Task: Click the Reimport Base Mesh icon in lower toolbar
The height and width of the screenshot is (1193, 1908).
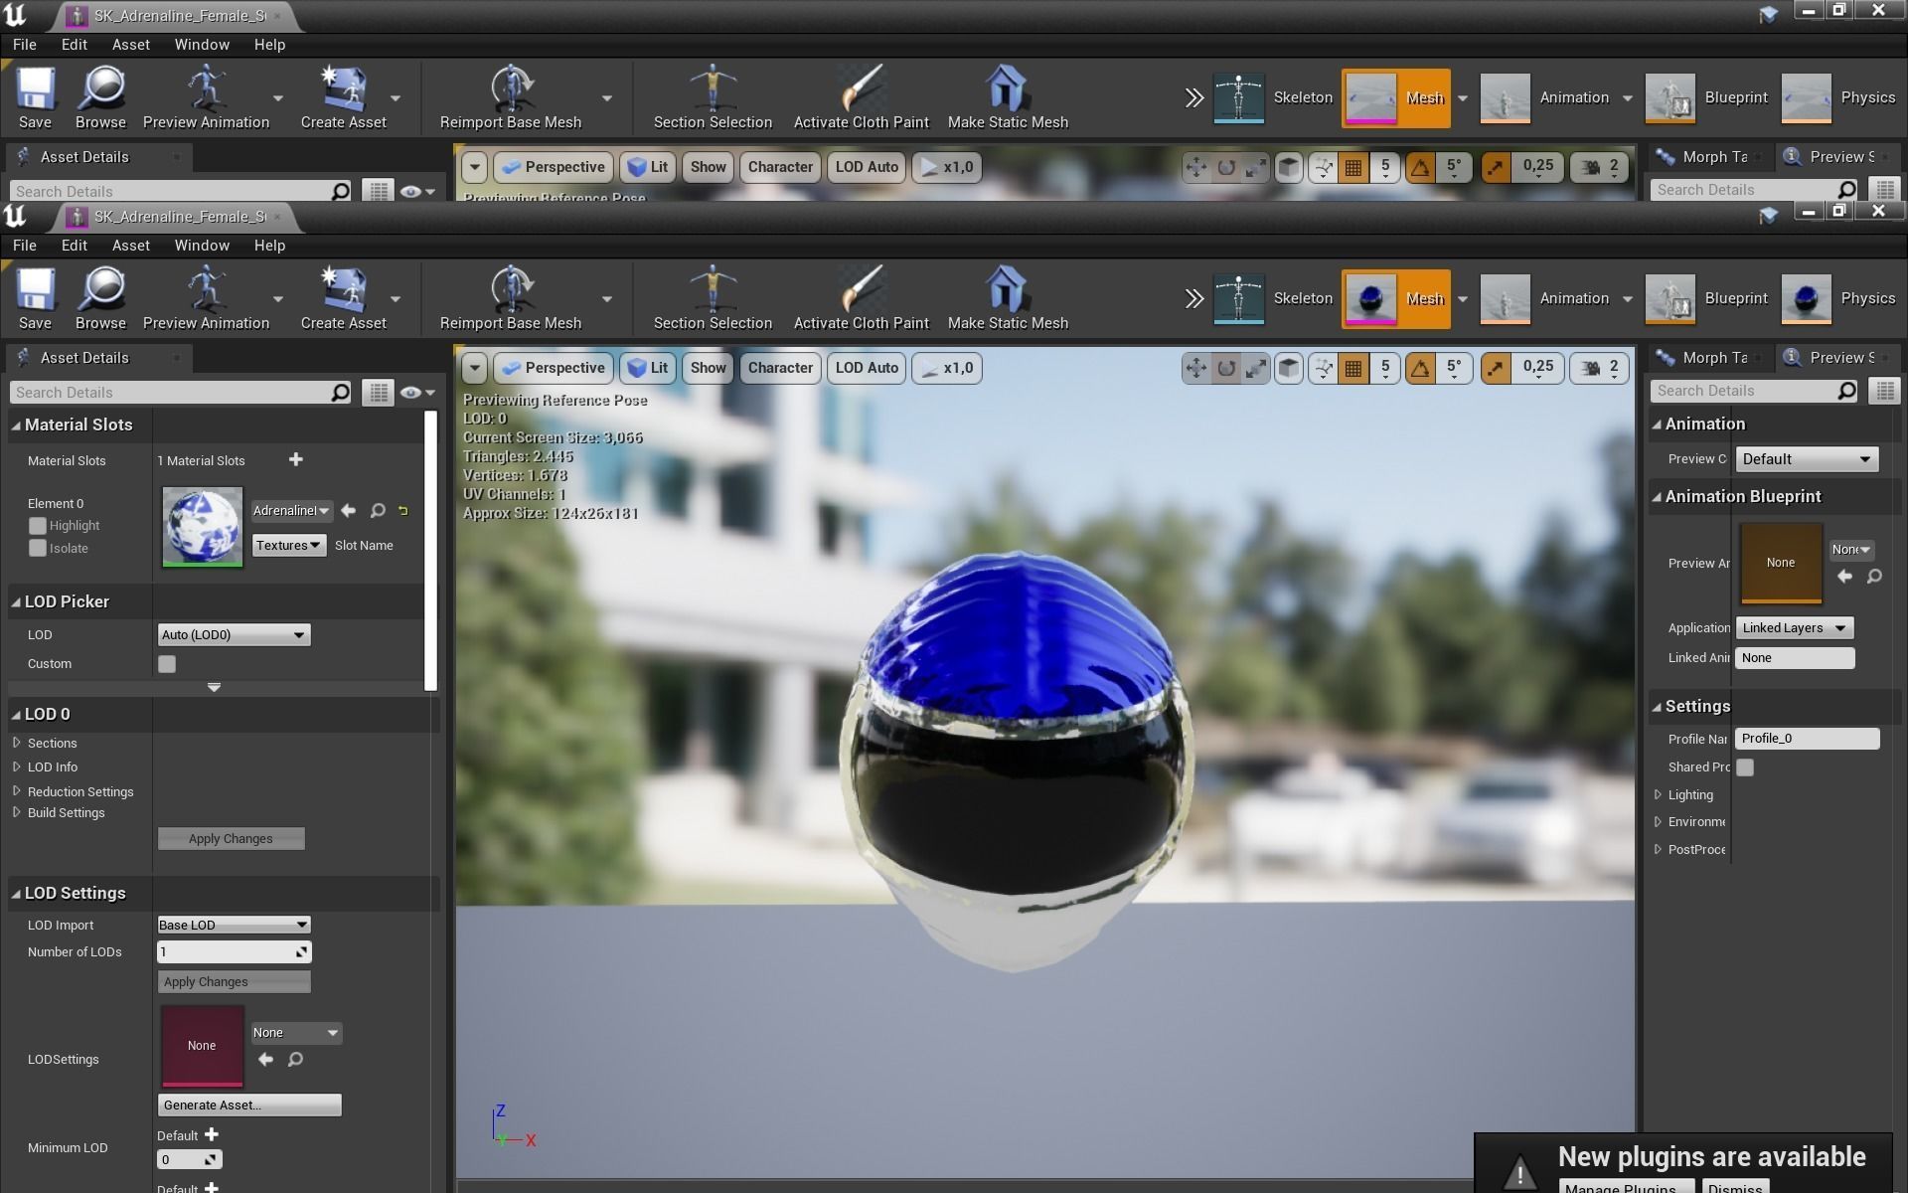Action: tap(510, 290)
